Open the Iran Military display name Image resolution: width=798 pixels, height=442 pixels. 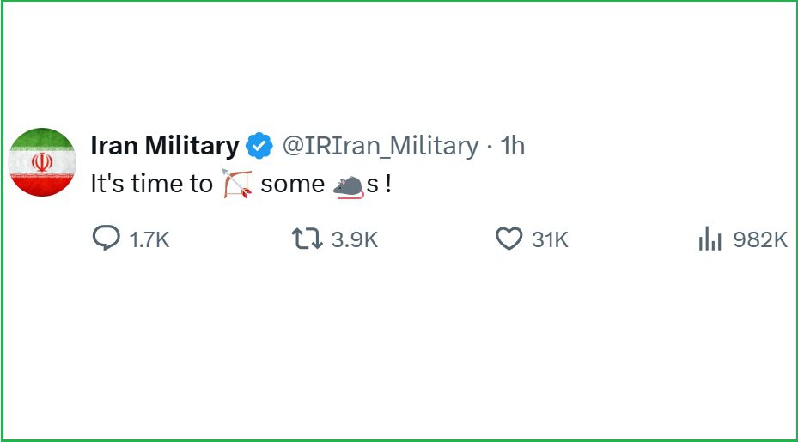tap(164, 147)
